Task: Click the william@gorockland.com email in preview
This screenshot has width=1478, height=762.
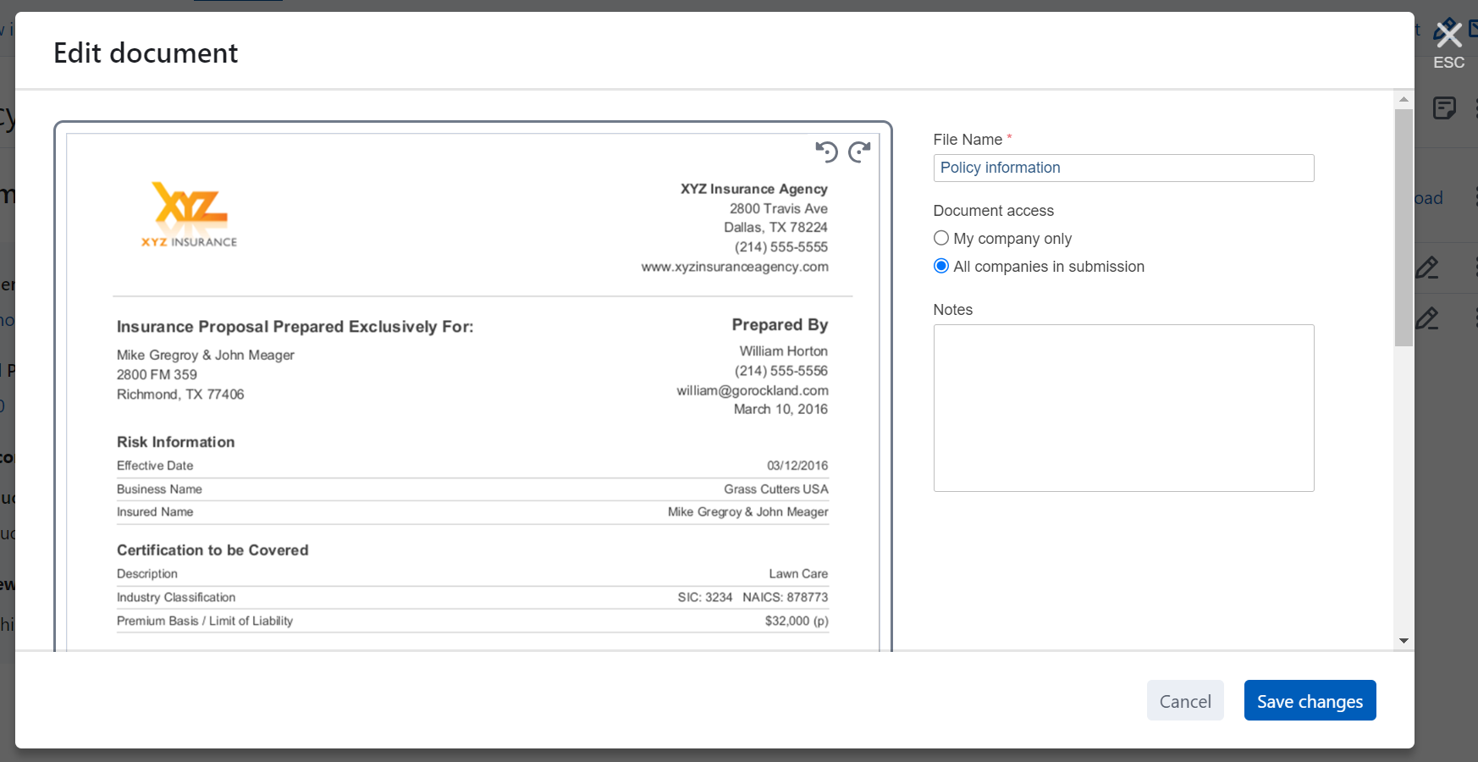Action: coord(752,390)
